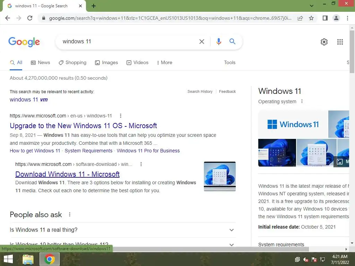Open the tab search dropdown arrow
Image resolution: width=355 pixels, height=266 pixels.
pos(312,6)
